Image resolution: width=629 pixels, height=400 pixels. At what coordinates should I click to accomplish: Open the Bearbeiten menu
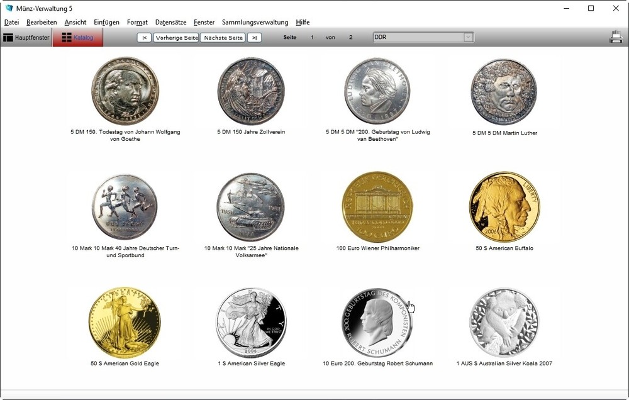point(42,22)
